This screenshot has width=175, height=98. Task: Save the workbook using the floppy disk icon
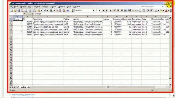[19, 11]
